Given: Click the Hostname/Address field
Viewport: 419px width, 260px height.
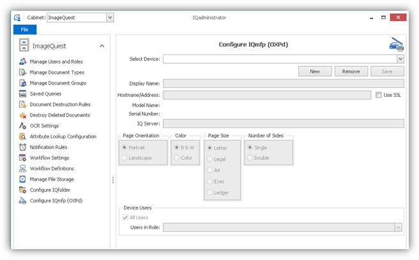Looking at the screenshot, I should pyautogui.click(x=267, y=95).
